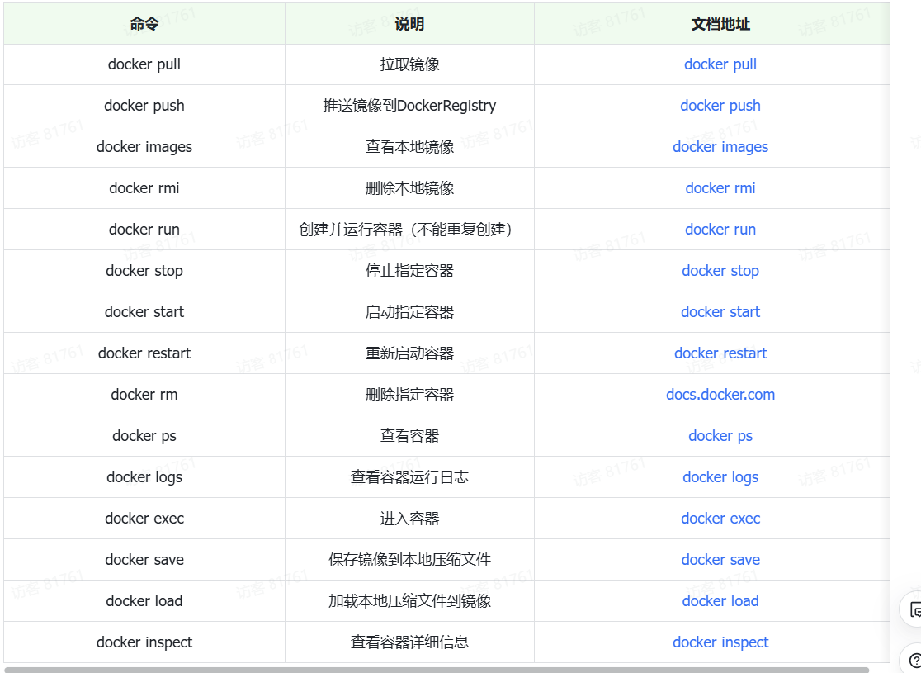Click the 重新启动容器 description cell
The image size is (921, 673).
pos(409,353)
